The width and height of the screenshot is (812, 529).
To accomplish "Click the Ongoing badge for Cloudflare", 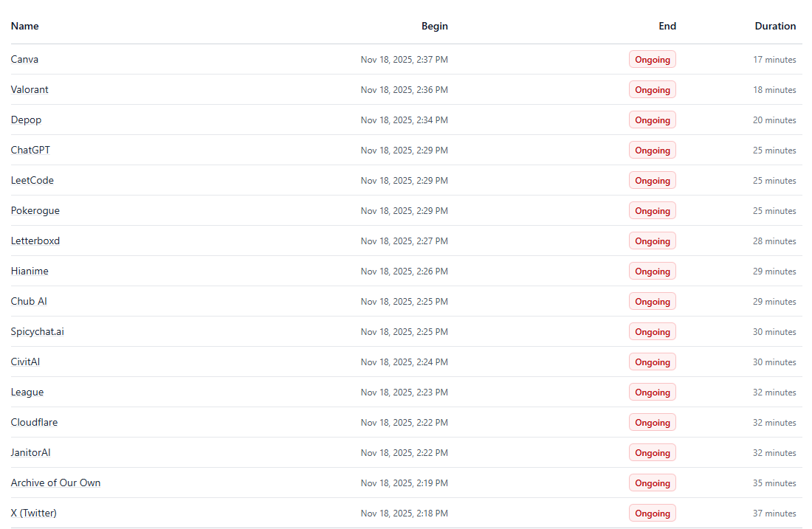I will click(653, 422).
